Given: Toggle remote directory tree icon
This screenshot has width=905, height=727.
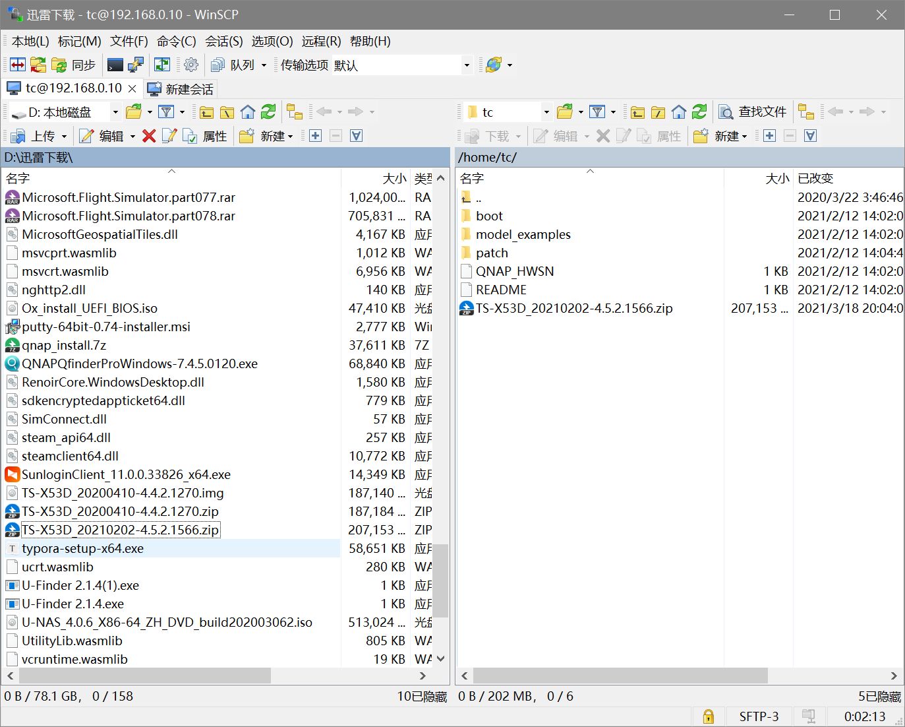Looking at the screenshot, I should point(806,111).
